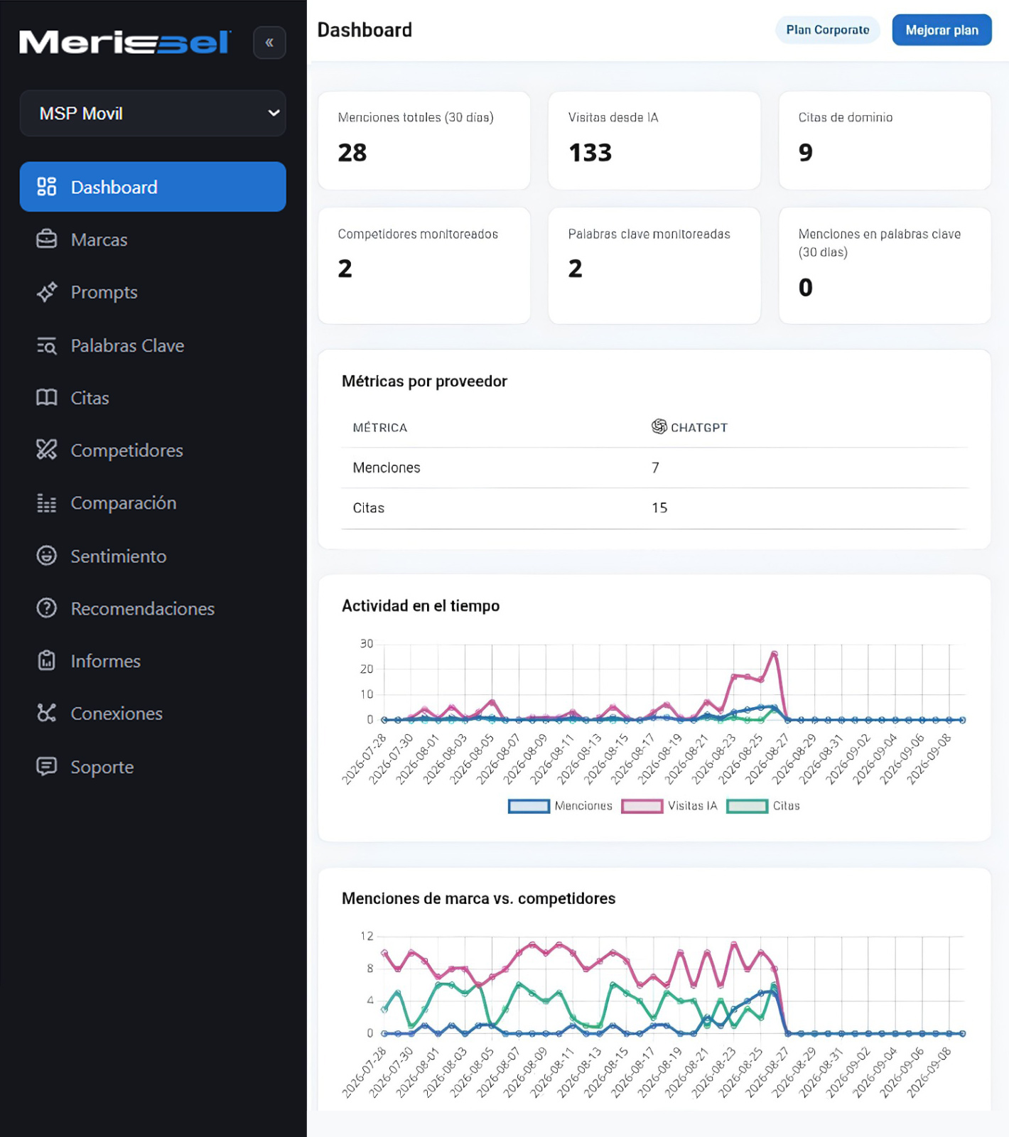Click the Citas open-book icon
Viewport: 1009px width, 1137px height.
click(x=47, y=398)
